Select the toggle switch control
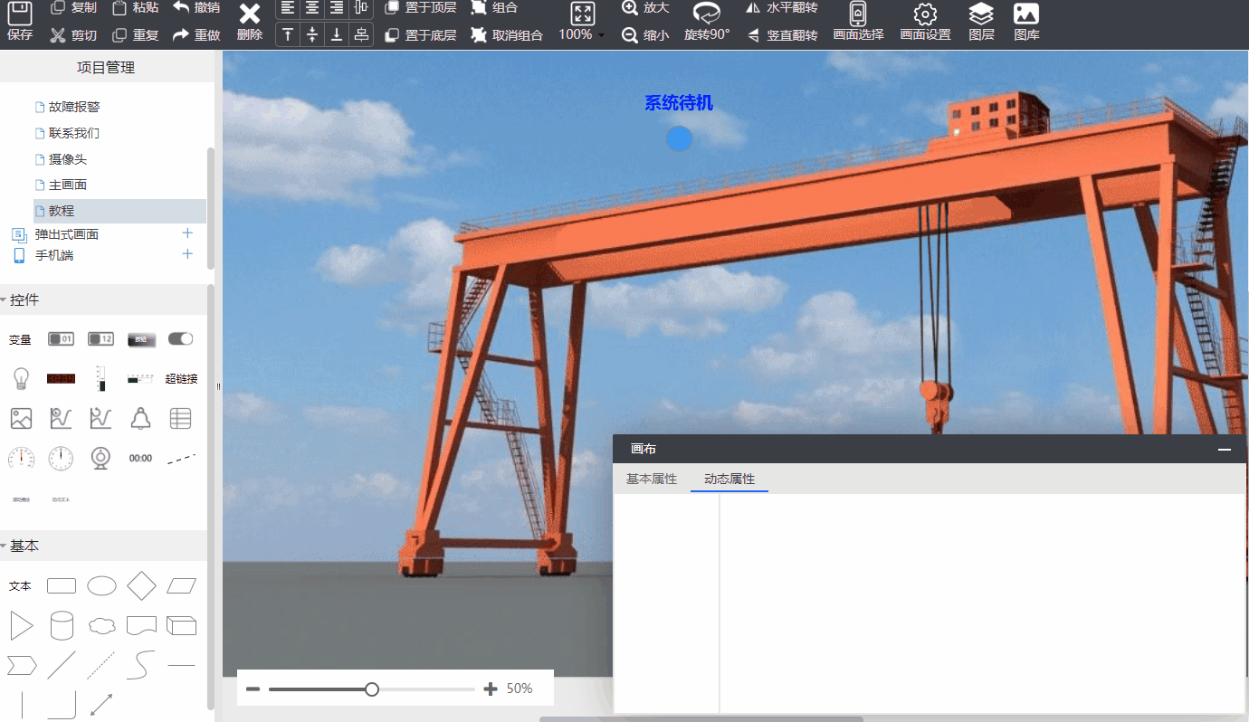Viewport: 1249px width, 722px height. [x=180, y=338]
